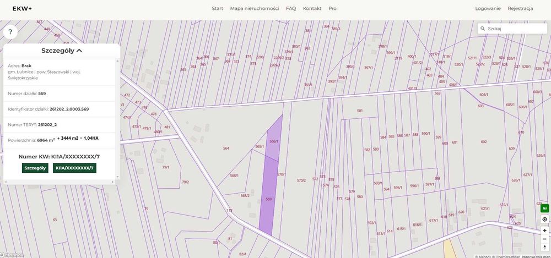Click parcel label 383/1 on map
The width and height of the screenshot is (551, 258).
(x=307, y=85)
